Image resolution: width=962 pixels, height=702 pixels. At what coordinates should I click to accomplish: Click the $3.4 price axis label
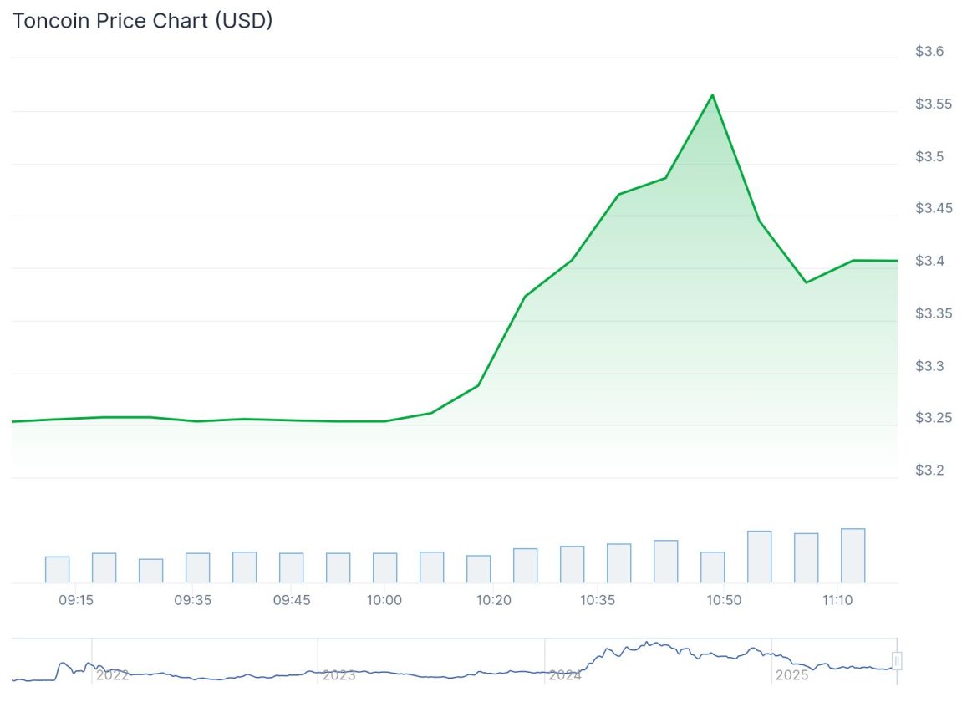(x=929, y=261)
